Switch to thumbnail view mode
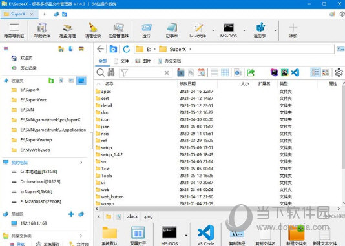Image resolution: width=345 pixels, height=246 pixels. click(326, 72)
